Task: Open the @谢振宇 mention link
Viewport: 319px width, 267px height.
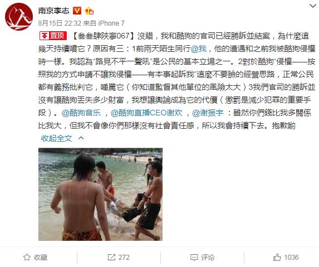Action: click(x=208, y=113)
